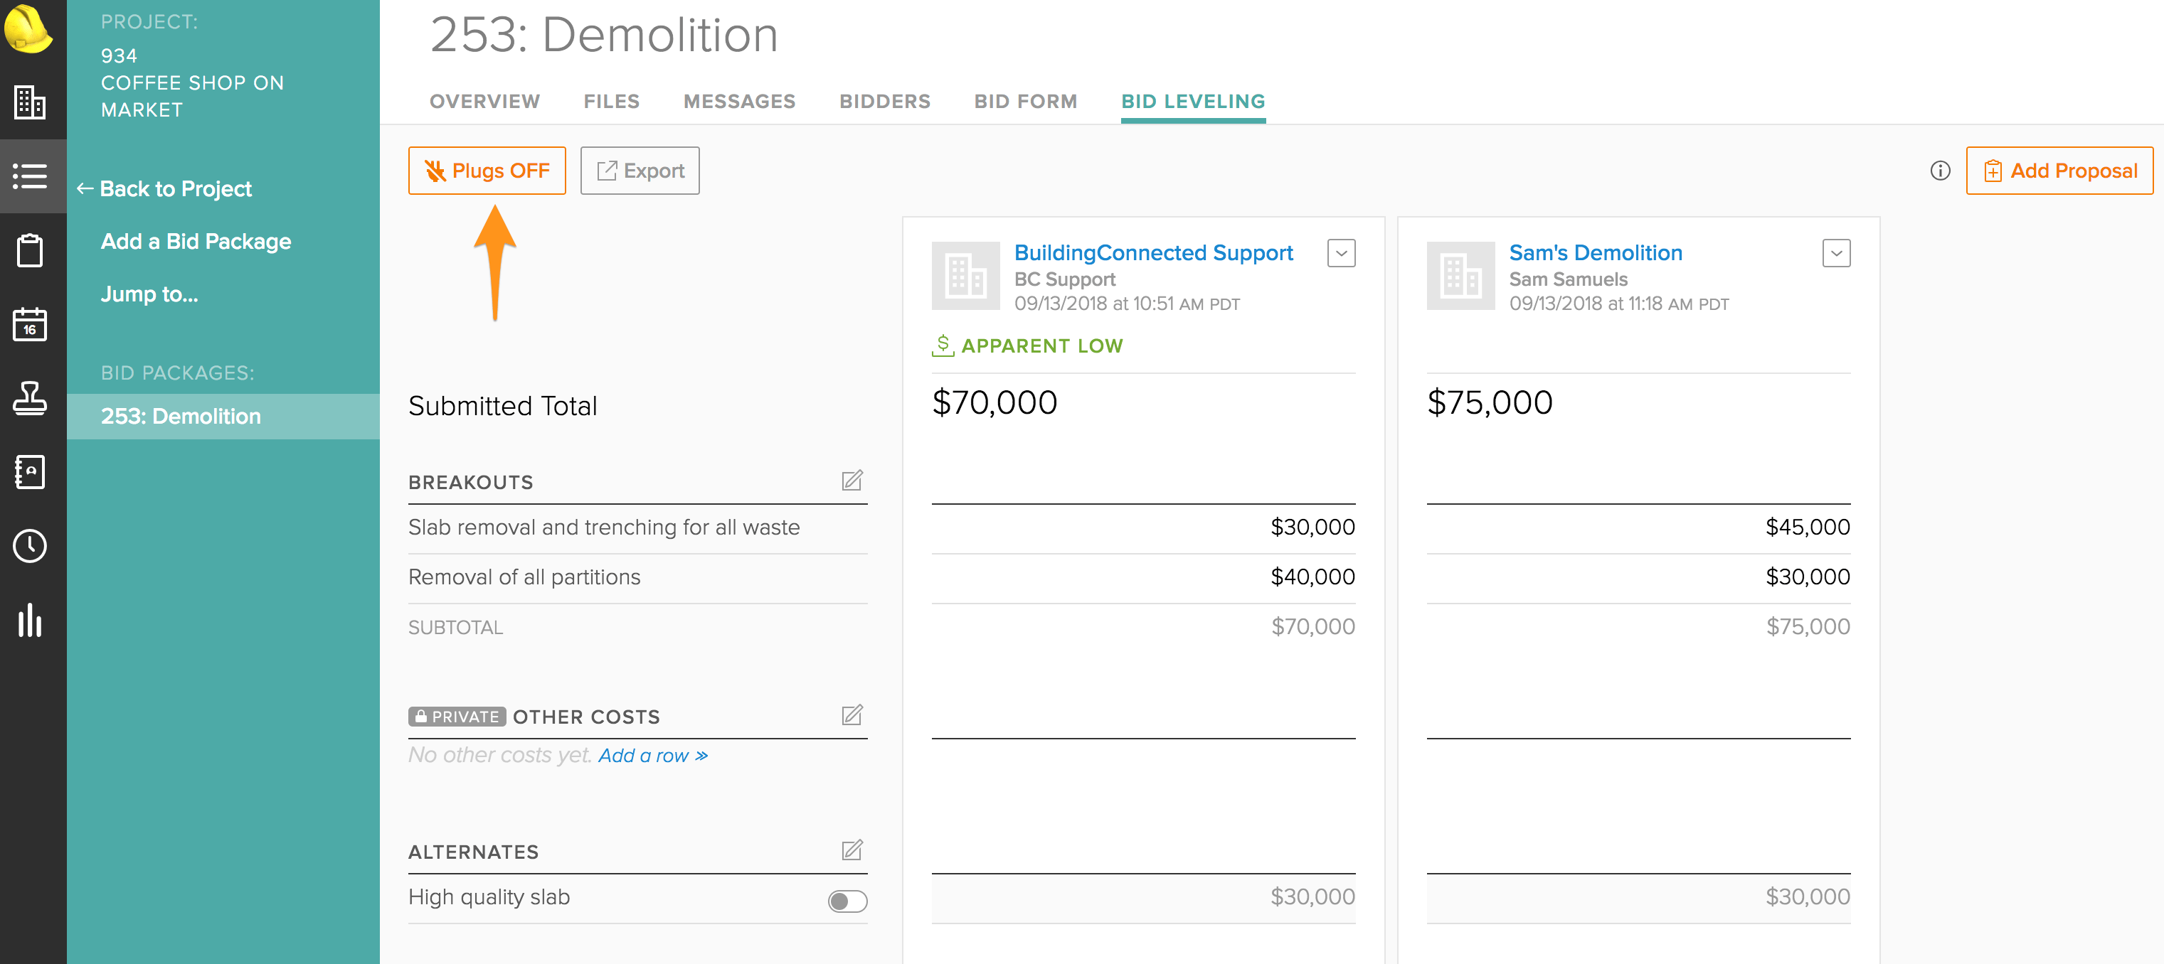Expand BuildingConnected Support bid options dropdown
Viewport: 2164px width, 964px height.
pos(1341,253)
